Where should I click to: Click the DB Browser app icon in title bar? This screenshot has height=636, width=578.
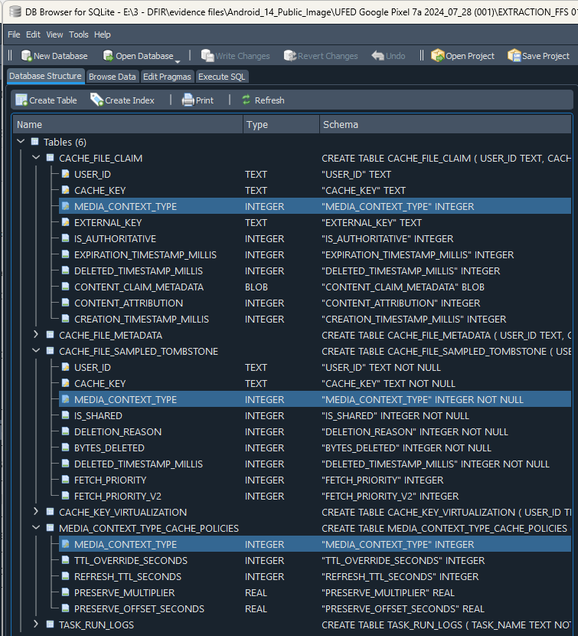point(15,11)
